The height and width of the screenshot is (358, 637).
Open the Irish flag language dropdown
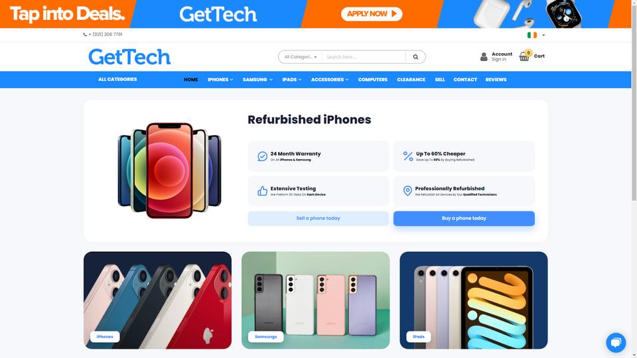pos(536,35)
